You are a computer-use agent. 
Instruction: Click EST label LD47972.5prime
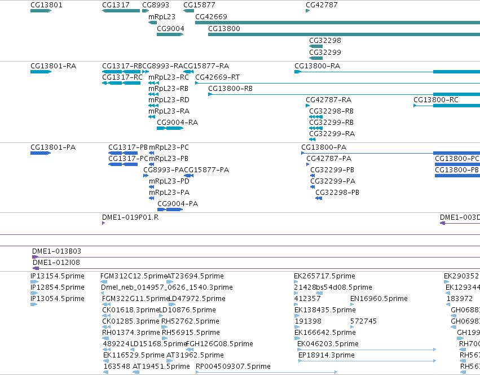pos(197,299)
